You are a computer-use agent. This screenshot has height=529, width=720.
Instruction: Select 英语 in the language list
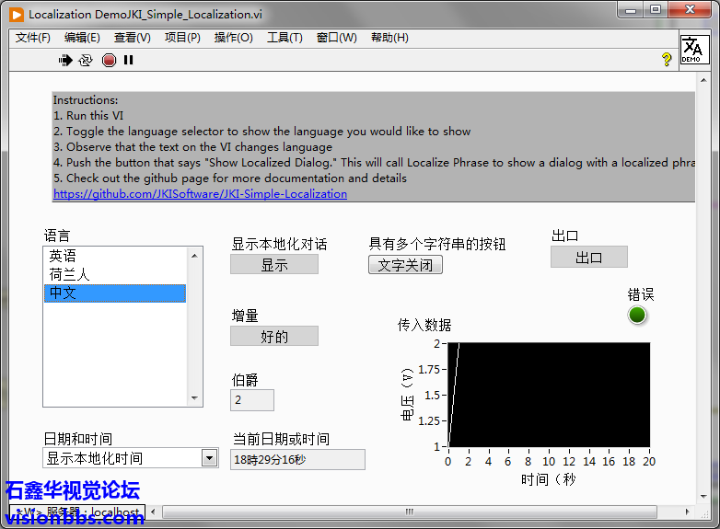pyautogui.click(x=63, y=256)
